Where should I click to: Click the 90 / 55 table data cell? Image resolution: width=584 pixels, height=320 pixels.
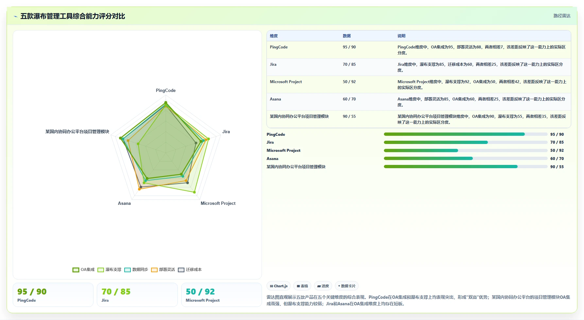367,119
